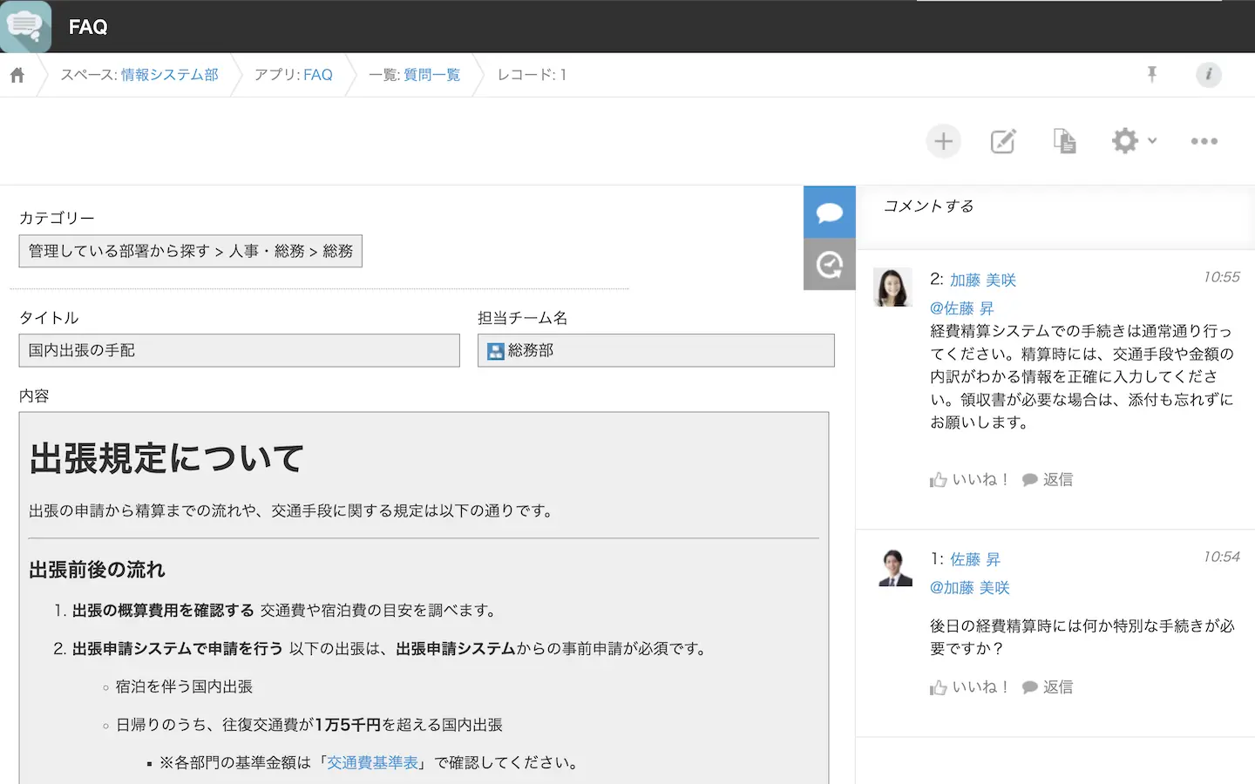The image size is (1255, 784).
Task: Open the app information icon
Action: click(1208, 75)
